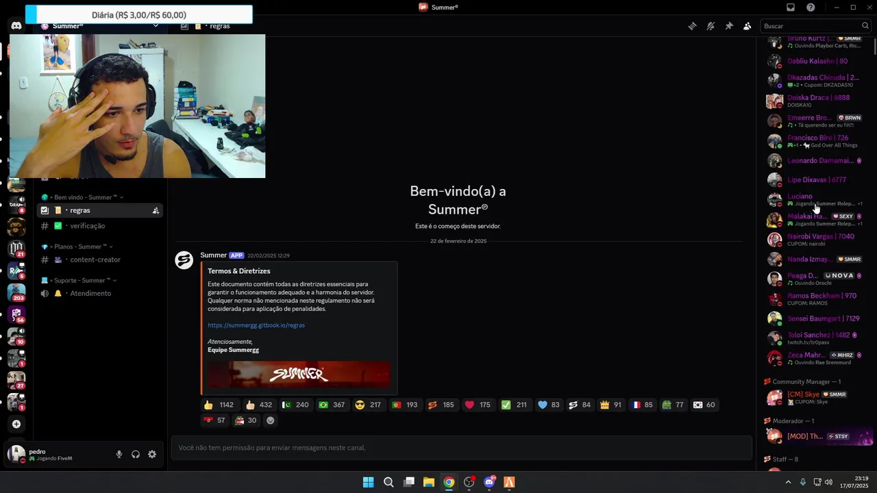
Task: Toggle Portugal flag reaction with 193
Action: coord(405,405)
